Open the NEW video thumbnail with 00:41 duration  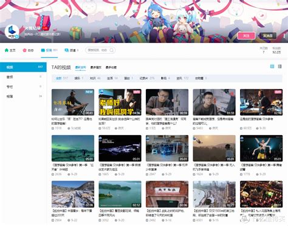pyautogui.click(x=73, y=102)
